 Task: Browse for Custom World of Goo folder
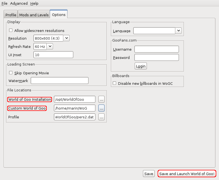pyautogui.click(x=101, y=108)
